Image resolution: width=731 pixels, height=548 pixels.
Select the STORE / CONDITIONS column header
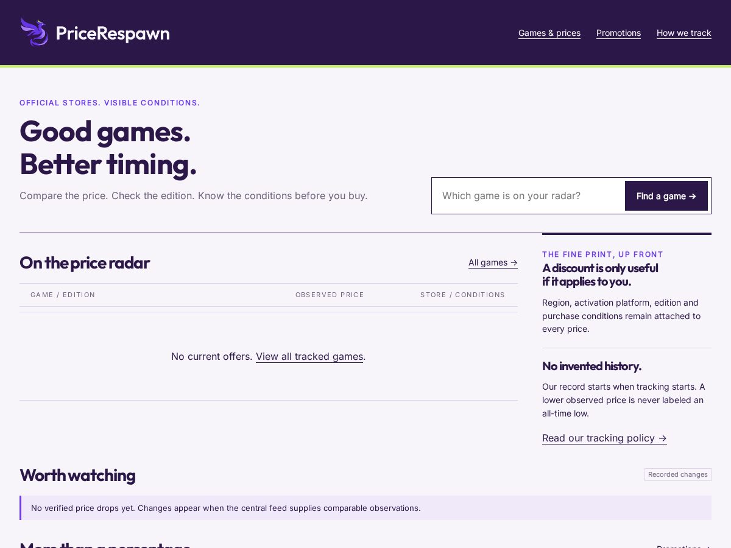462,295
